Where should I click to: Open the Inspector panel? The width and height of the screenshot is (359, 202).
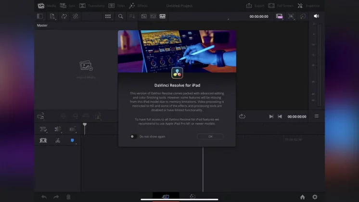[307, 6]
